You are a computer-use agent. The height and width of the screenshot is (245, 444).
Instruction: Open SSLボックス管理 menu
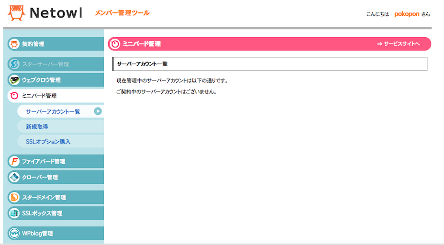(56, 213)
